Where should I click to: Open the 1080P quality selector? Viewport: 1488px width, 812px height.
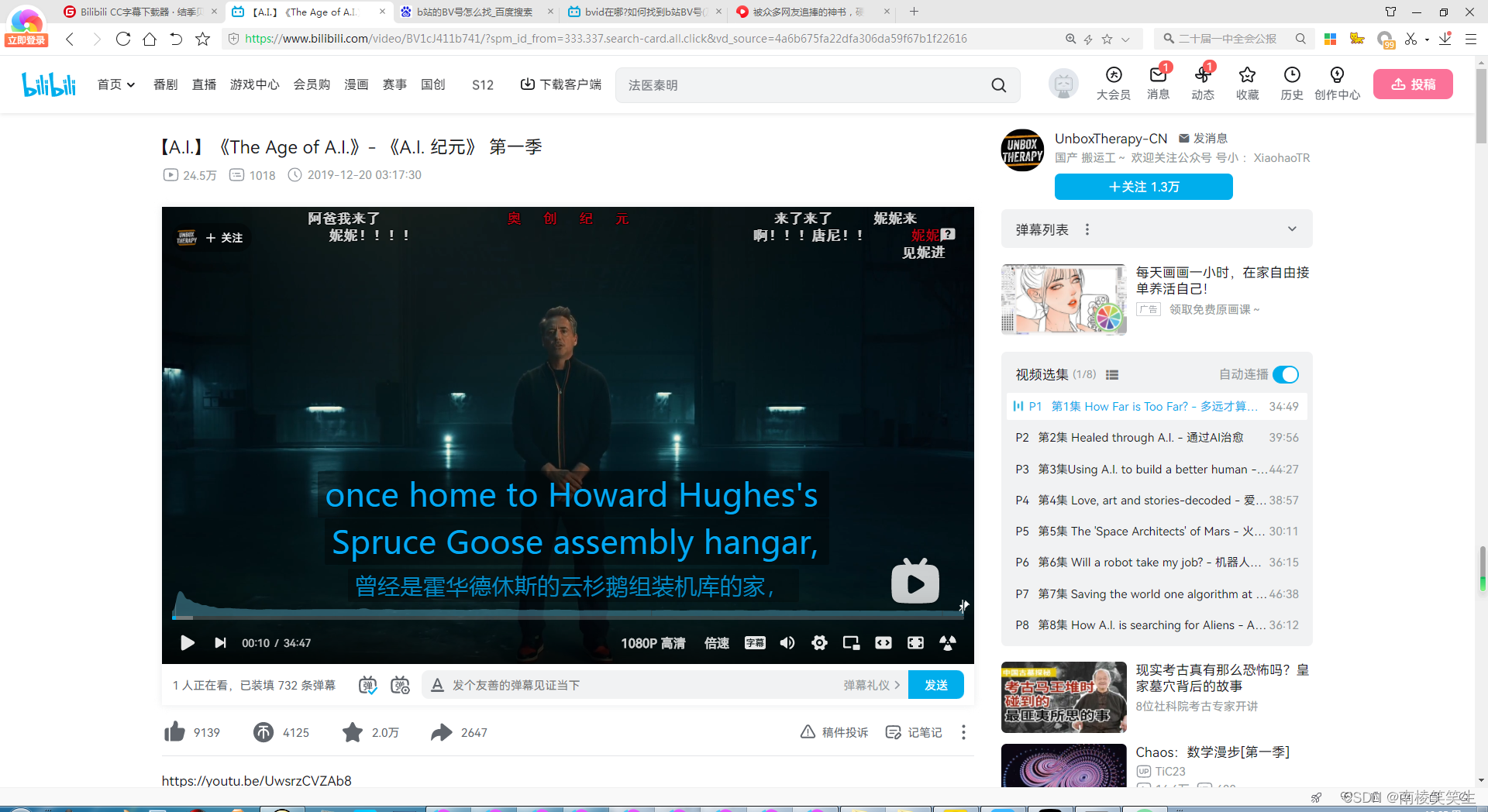click(653, 643)
